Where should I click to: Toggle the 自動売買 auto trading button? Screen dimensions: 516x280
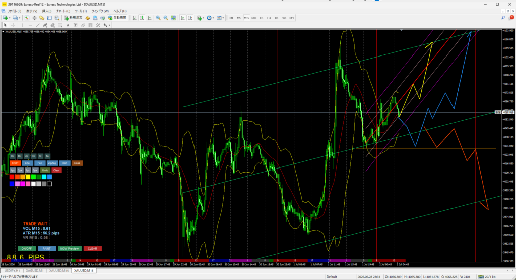tap(117, 18)
